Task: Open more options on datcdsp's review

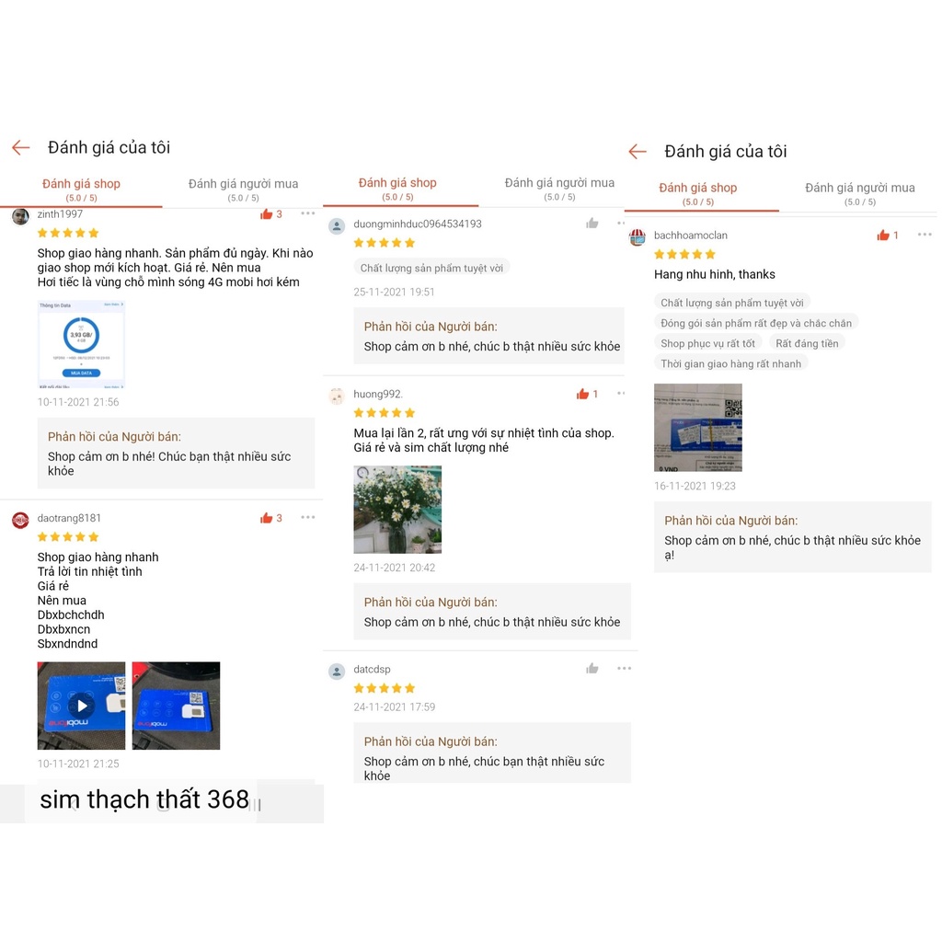Action: [625, 668]
